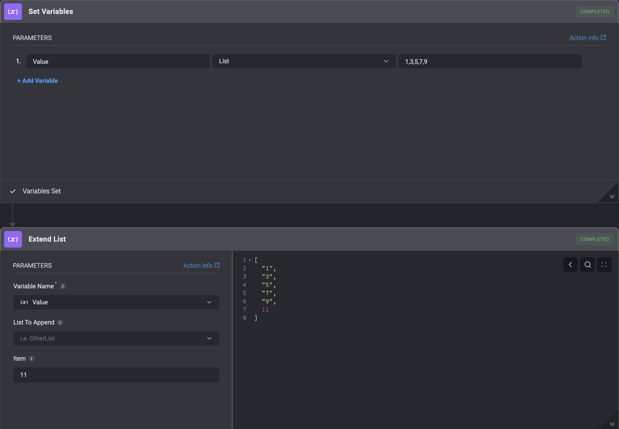Click the Extend List Action info external-link icon

coord(217,265)
